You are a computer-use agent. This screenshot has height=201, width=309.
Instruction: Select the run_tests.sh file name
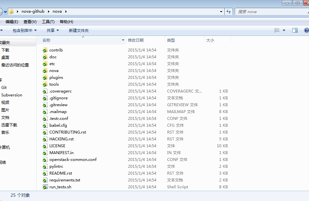click(x=60, y=187)
